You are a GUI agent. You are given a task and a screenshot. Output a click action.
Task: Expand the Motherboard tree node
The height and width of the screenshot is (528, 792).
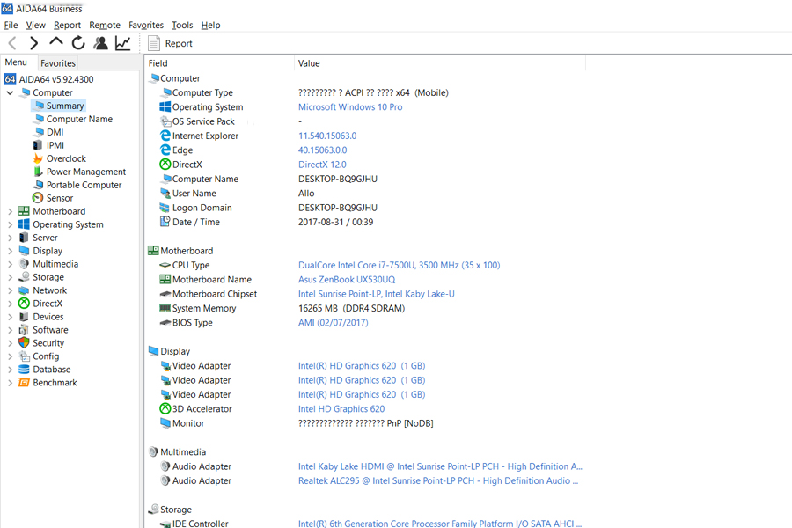point(10,211)
